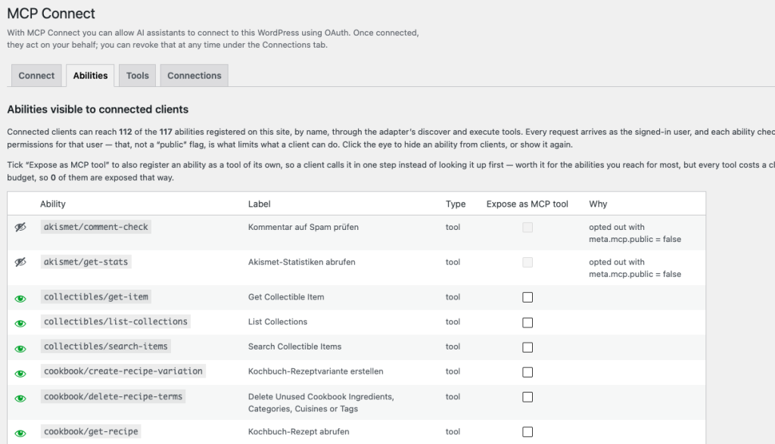This screenshot has height=444, width=775.
Task: Click the Ability column header
Action: 53,204
